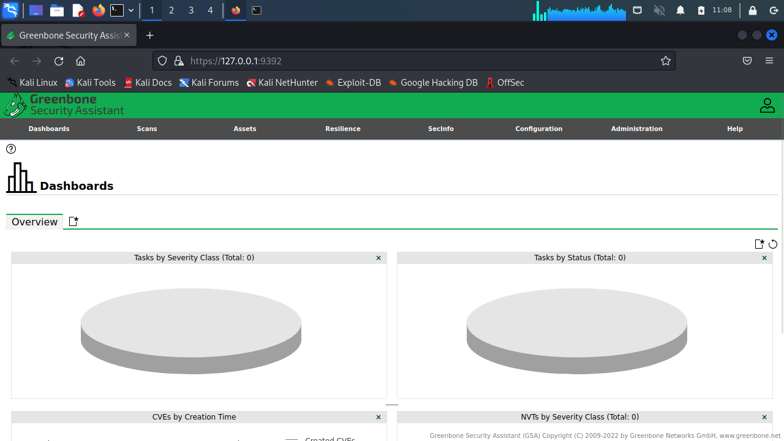Open the Kali NetHunter bookmark
The width and height of the screenshot is (784, 441).
(282, 83)
